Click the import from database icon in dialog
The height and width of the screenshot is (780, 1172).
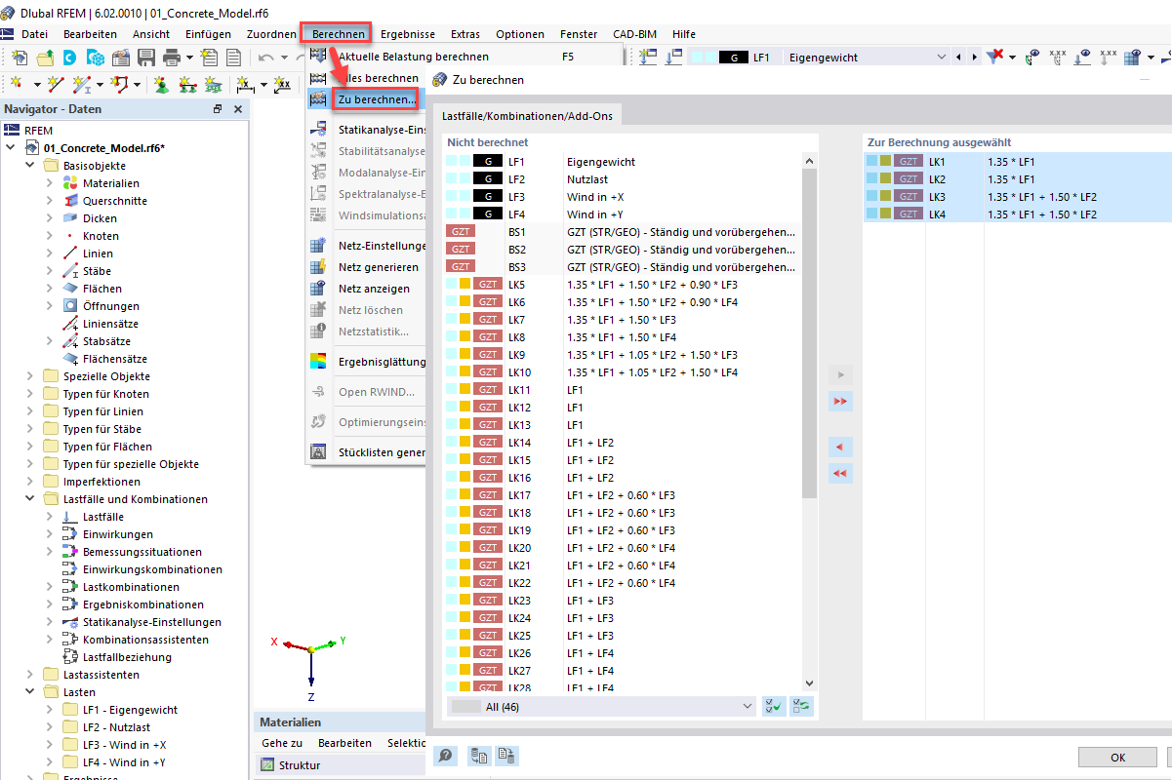click(478, 756)
